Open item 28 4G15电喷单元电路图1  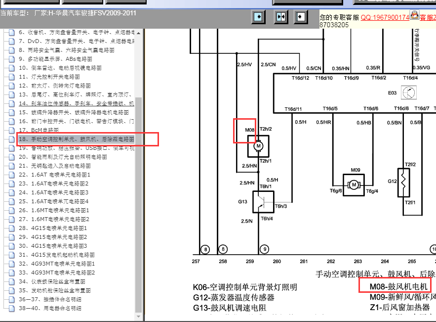[53, 229]
